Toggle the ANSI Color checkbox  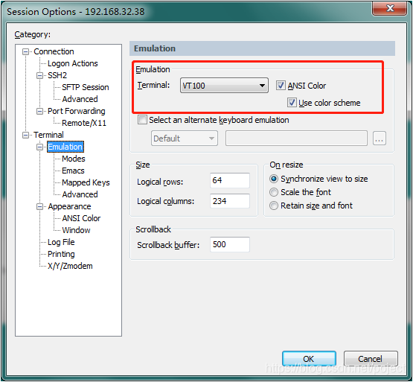[x=281, y=86]
